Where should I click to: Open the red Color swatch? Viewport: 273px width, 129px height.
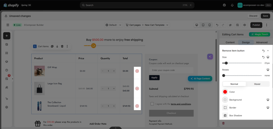coord(225,92)
